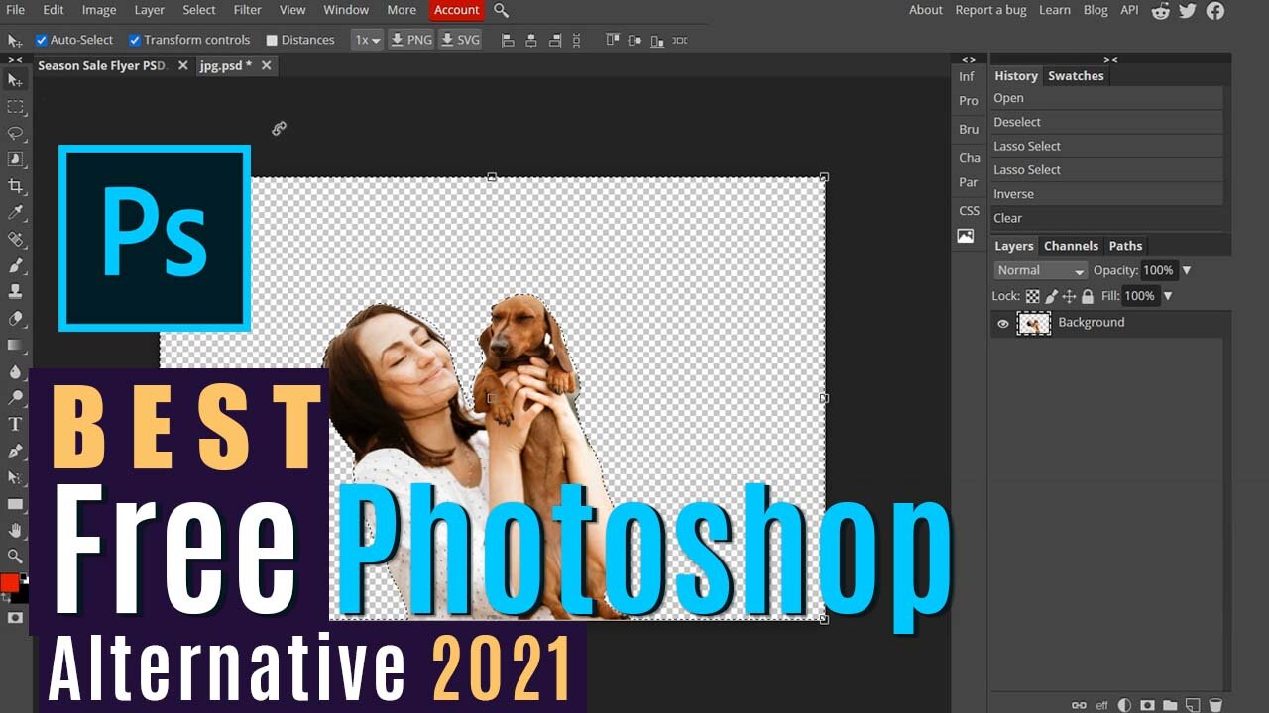Viewport: 1269px width, 713px height.
Task: Open the Window menu
Action: pos(346,10)
